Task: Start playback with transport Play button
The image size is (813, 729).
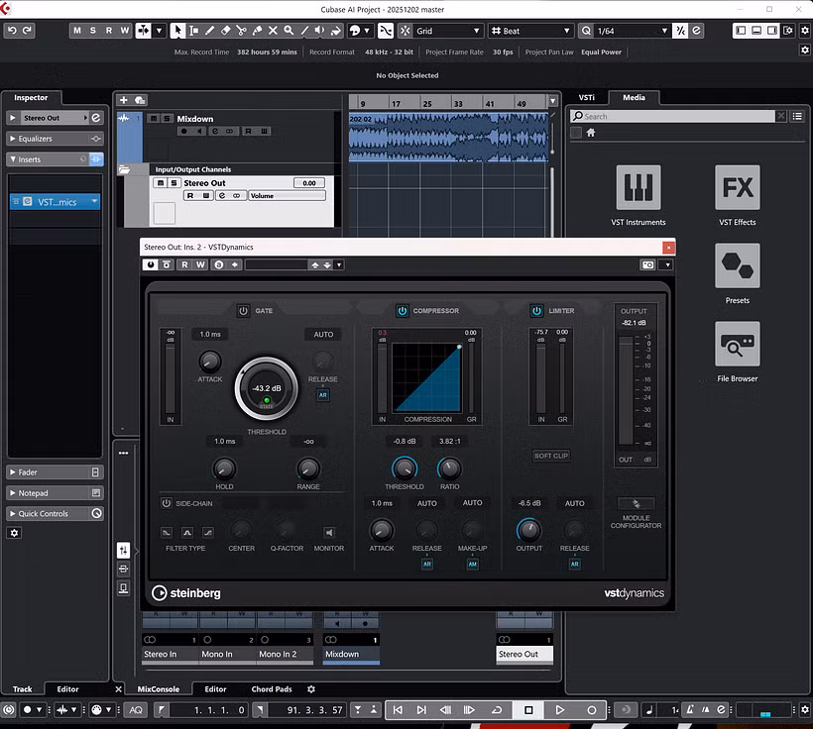Action: (559, 710)
